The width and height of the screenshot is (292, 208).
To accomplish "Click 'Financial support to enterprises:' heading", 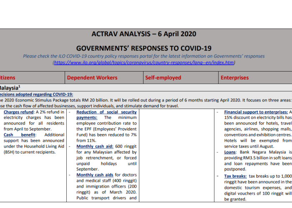I will (256, 112).
